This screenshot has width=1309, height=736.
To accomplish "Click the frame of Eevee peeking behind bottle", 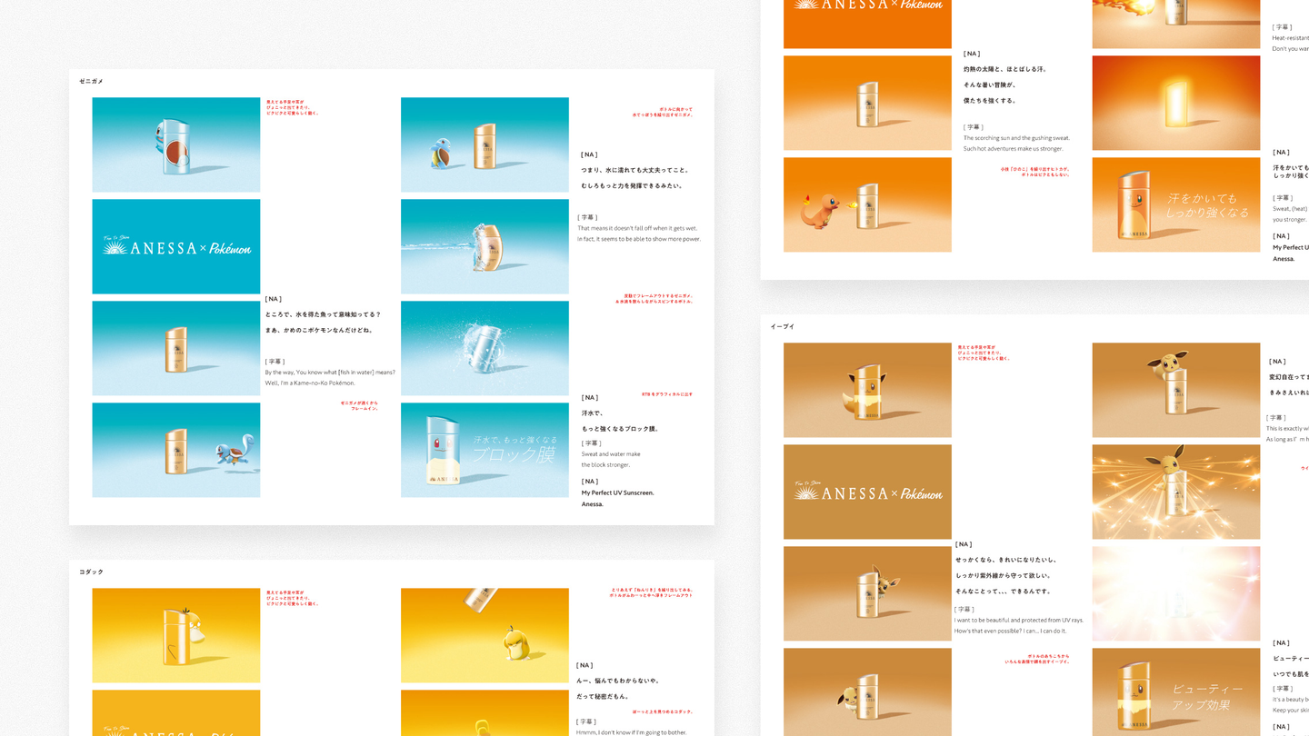I will (867, 593).
